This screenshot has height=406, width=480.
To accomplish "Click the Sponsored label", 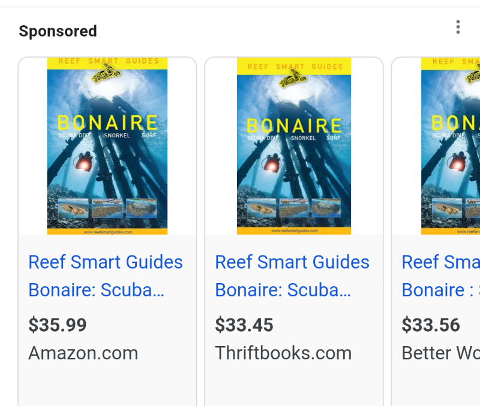I will (x=58, y=31).
